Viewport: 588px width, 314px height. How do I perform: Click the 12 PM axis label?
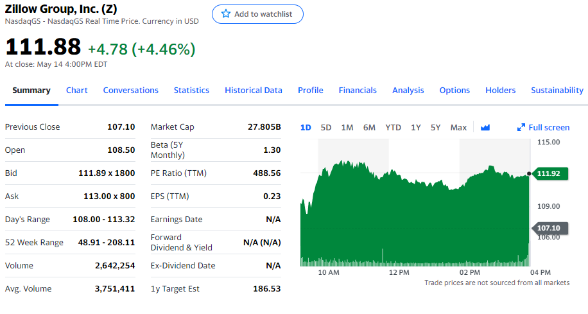pyautogui.click(x=399, y=272)
